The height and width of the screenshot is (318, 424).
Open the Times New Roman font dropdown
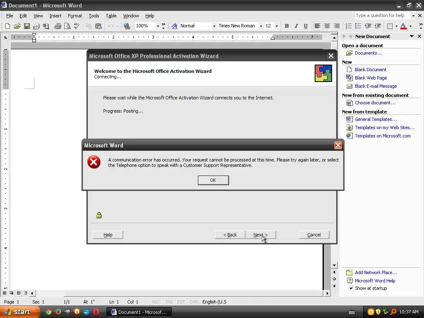[261, 26]
